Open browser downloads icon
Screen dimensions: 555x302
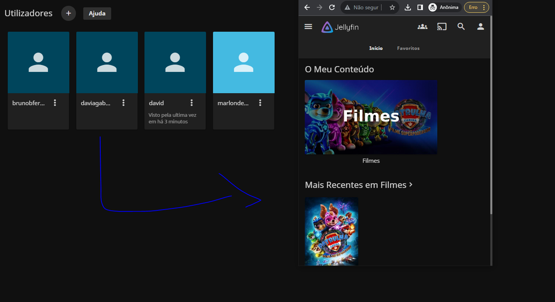coord(407,7)
